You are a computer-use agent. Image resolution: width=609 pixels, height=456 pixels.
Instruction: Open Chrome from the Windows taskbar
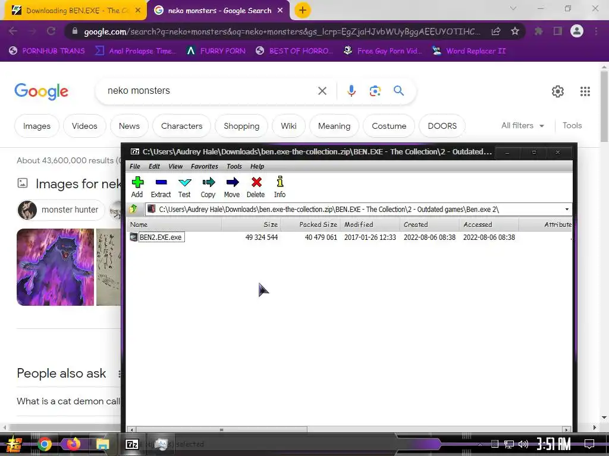[x=44, y=444]
